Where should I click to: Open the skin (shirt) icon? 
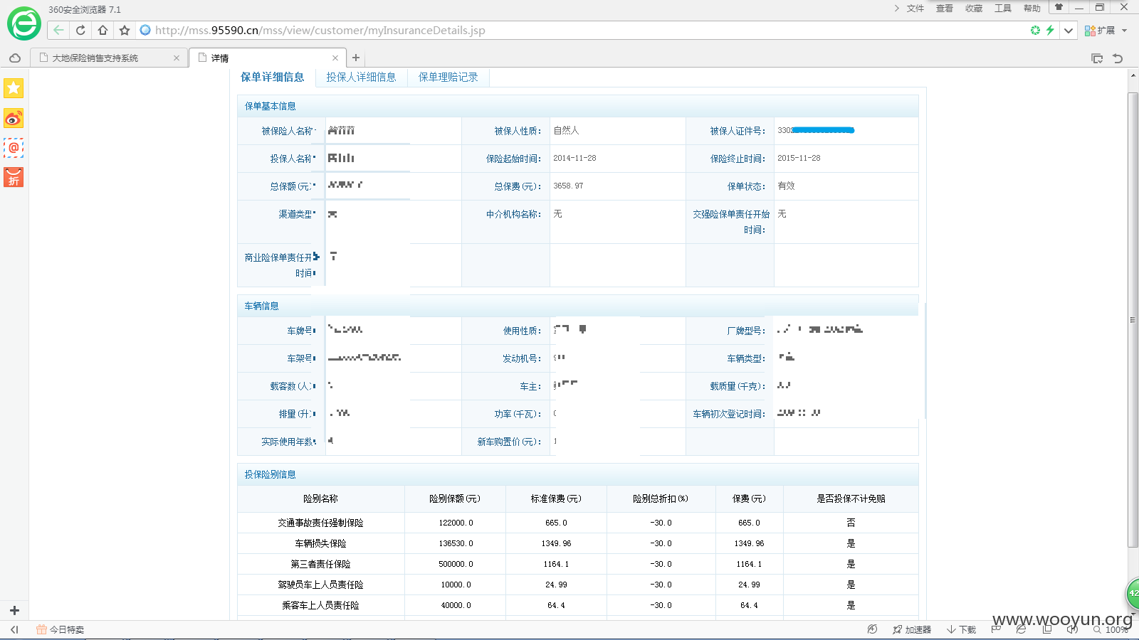pyautogui.click(x=1059, y=8)
